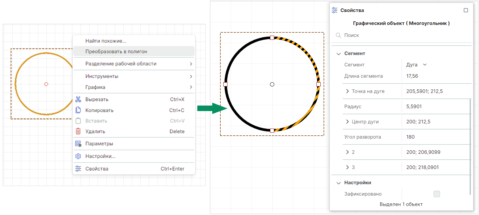This screenshot has height=215, width=479.
Task: Click the magnifier icon in the Поиск field
Action: click(338, 35)
